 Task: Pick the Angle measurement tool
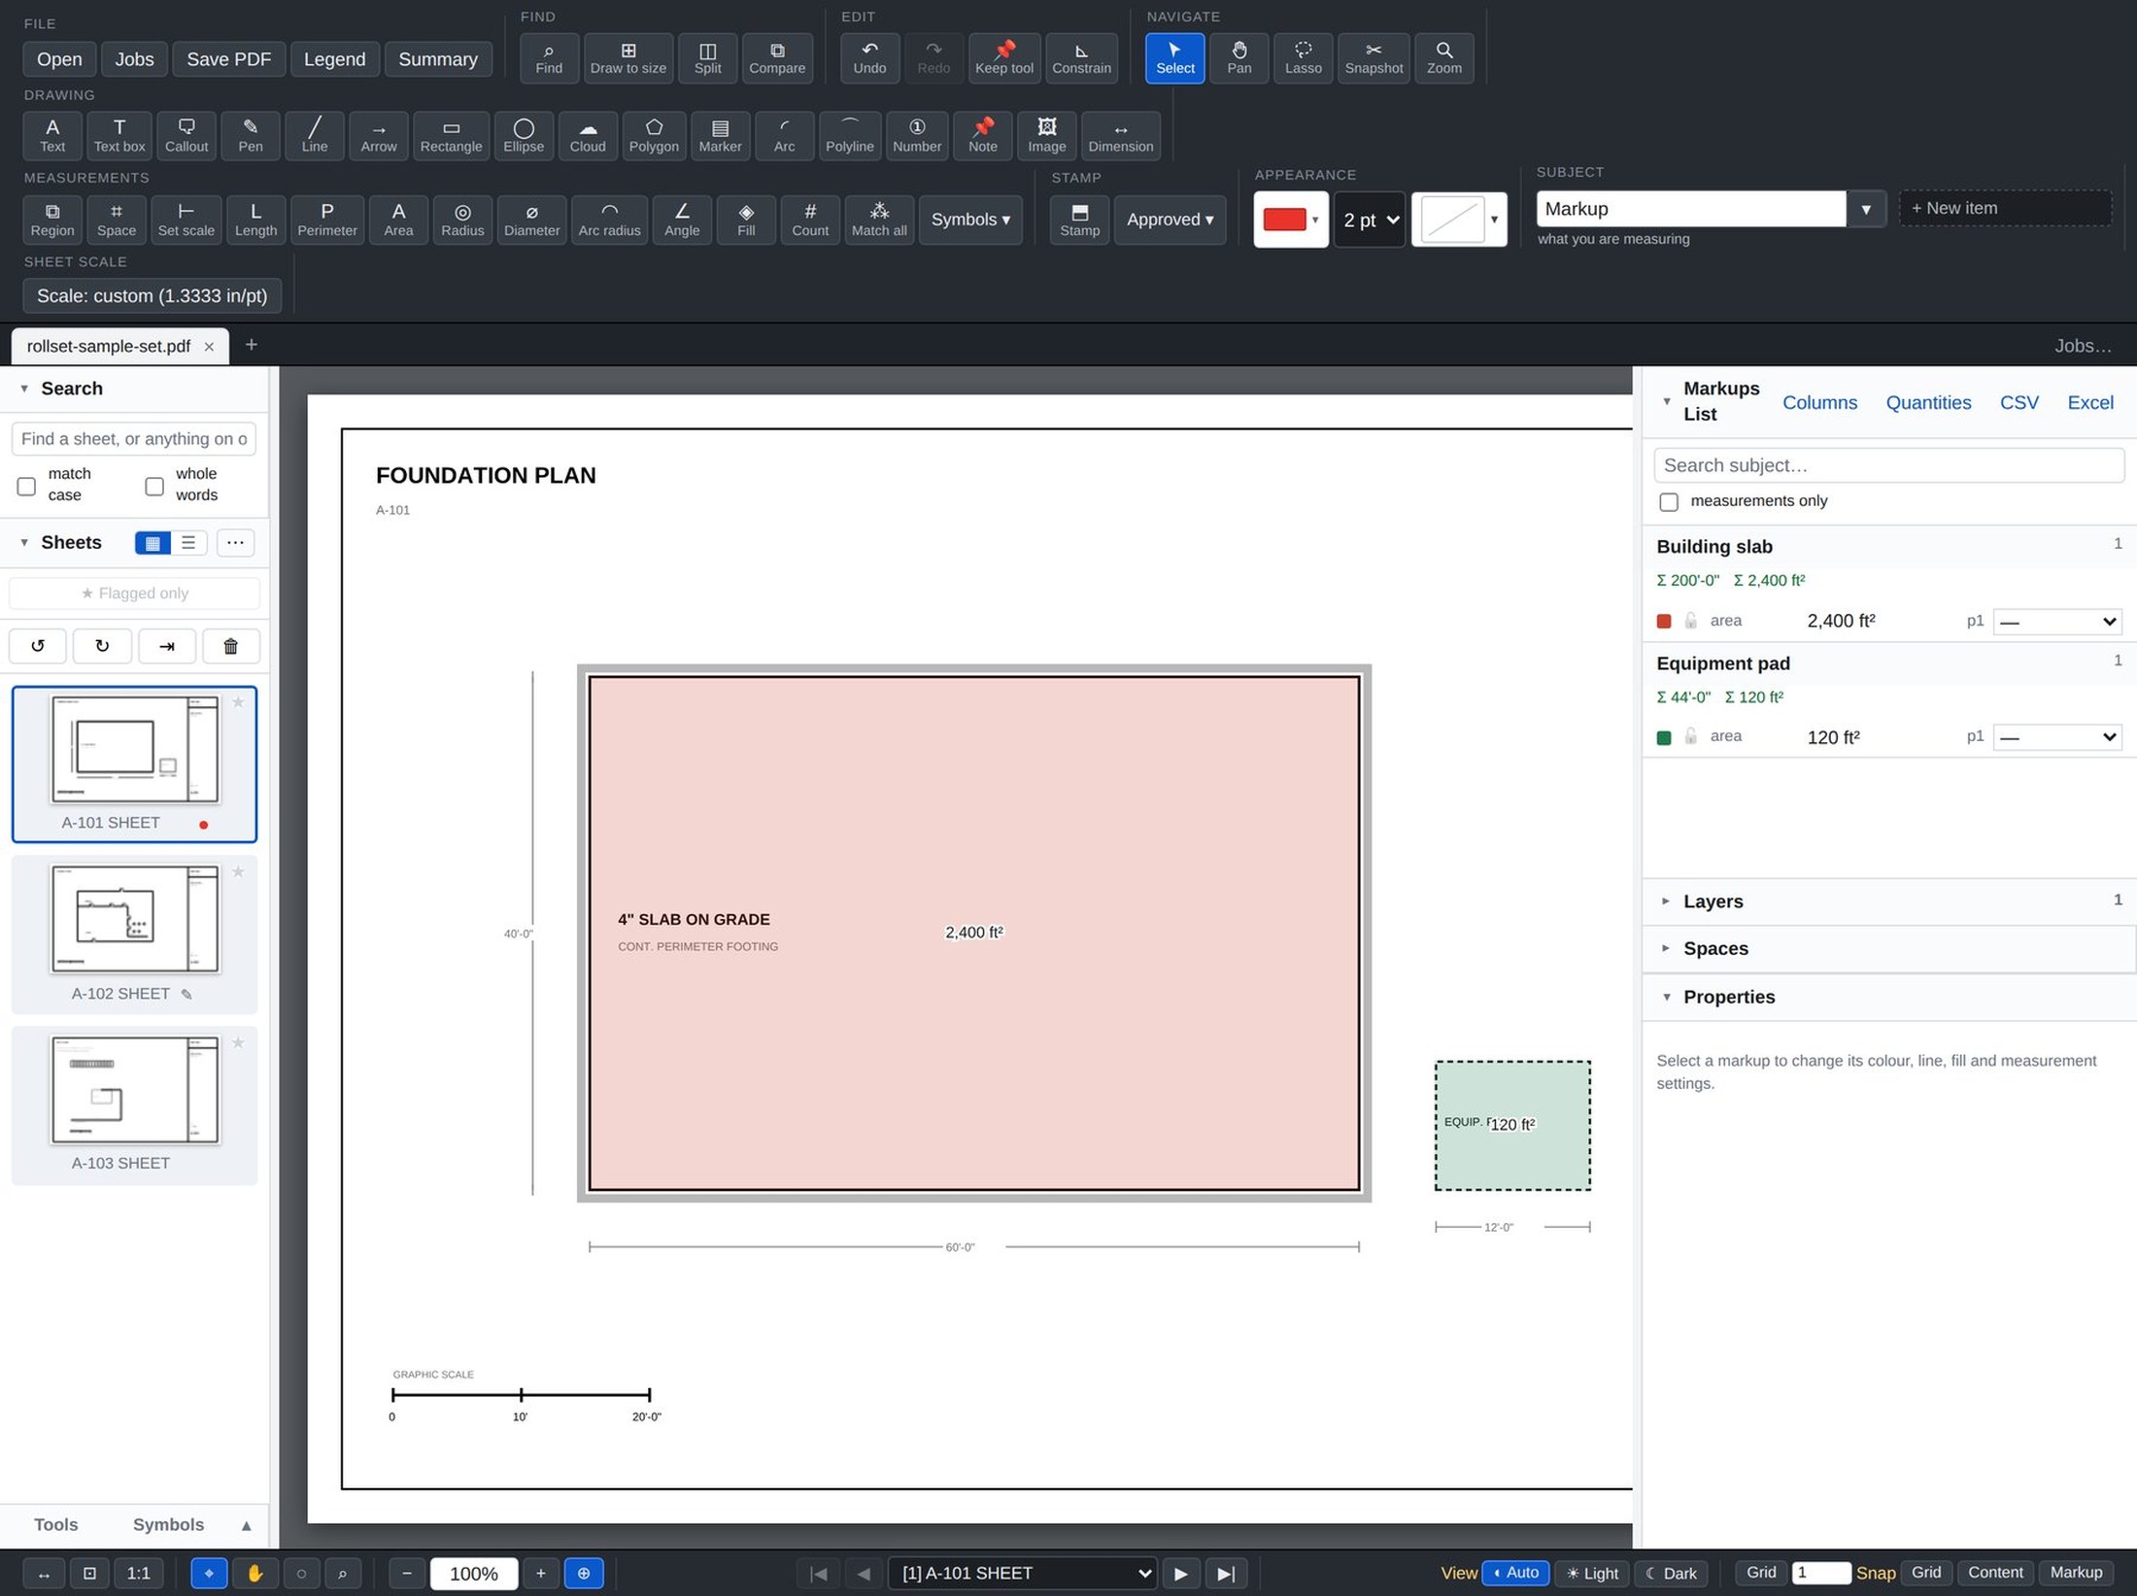pos(682,220)
